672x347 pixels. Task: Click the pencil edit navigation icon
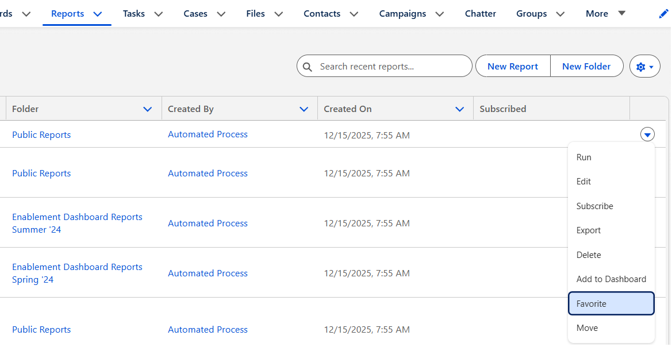pos(663,14)
